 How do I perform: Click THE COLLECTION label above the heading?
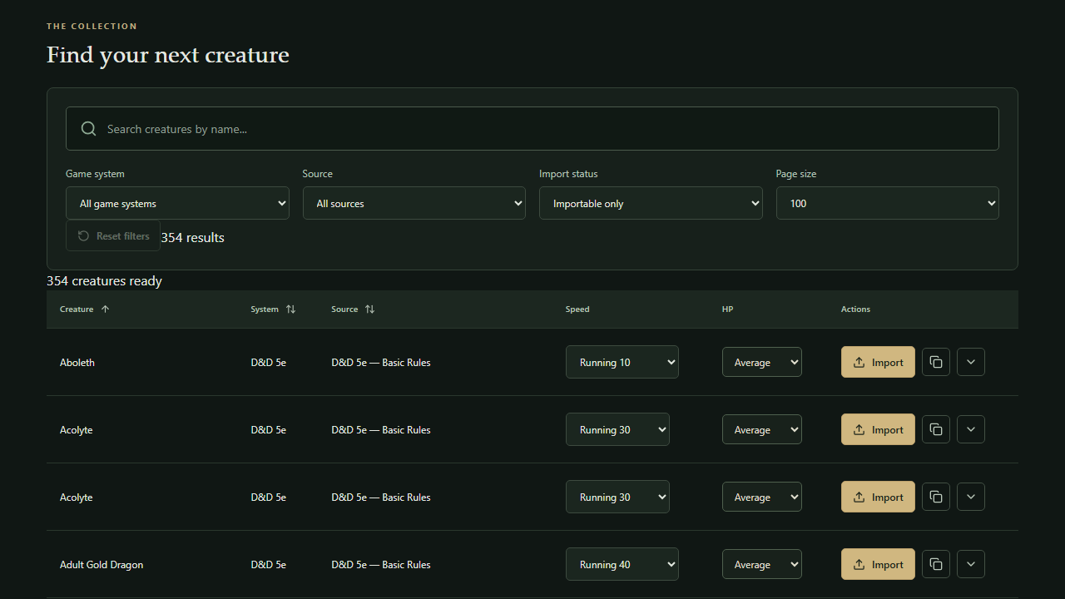click(92, 27)
